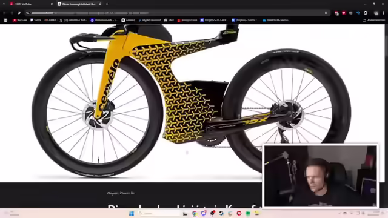Screen dimensions: 388x218
Task: Open the StreamElements bookmark
Action: pyautogui.click(x=104, y=20)
